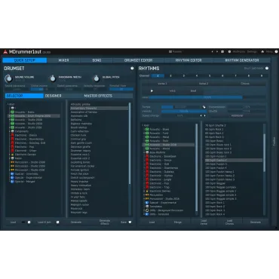Viewport: 279px width, 279px height.
Task: Click the MeldaProduction logo icon
Action: [x=5, y=52]
